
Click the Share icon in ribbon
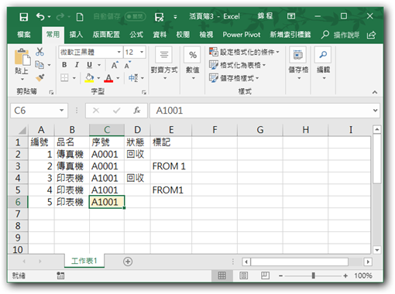point(371,35)
